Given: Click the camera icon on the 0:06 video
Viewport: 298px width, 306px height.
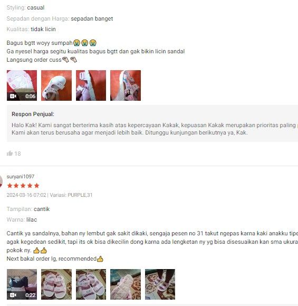Looking at the screenshot, I should coord(13,96).
